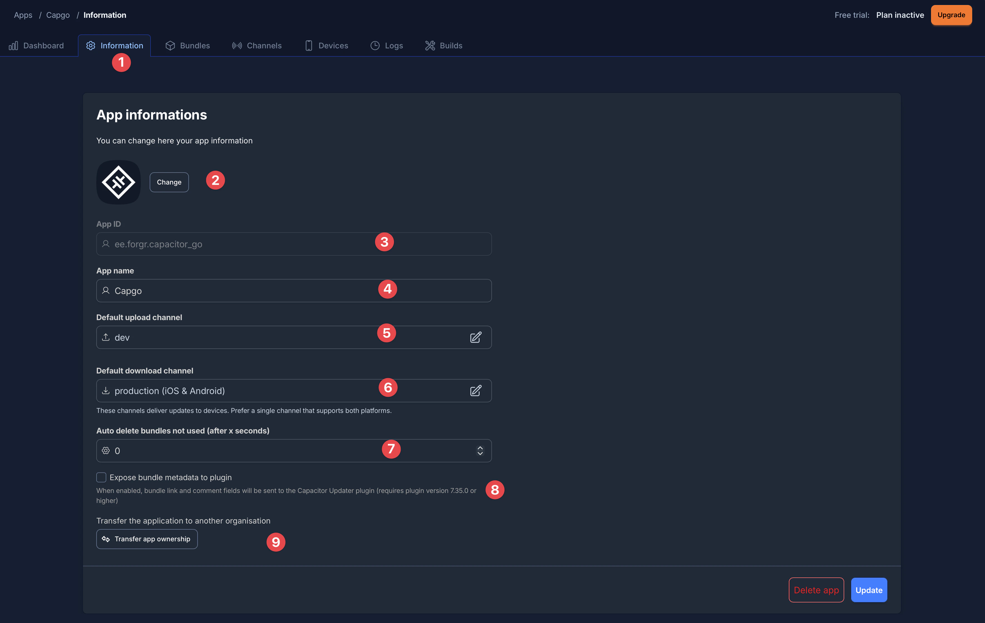This screenshot has width=985, height=623.
Task: Open Logs via the clock icon
Action: (x=374, y=45)
